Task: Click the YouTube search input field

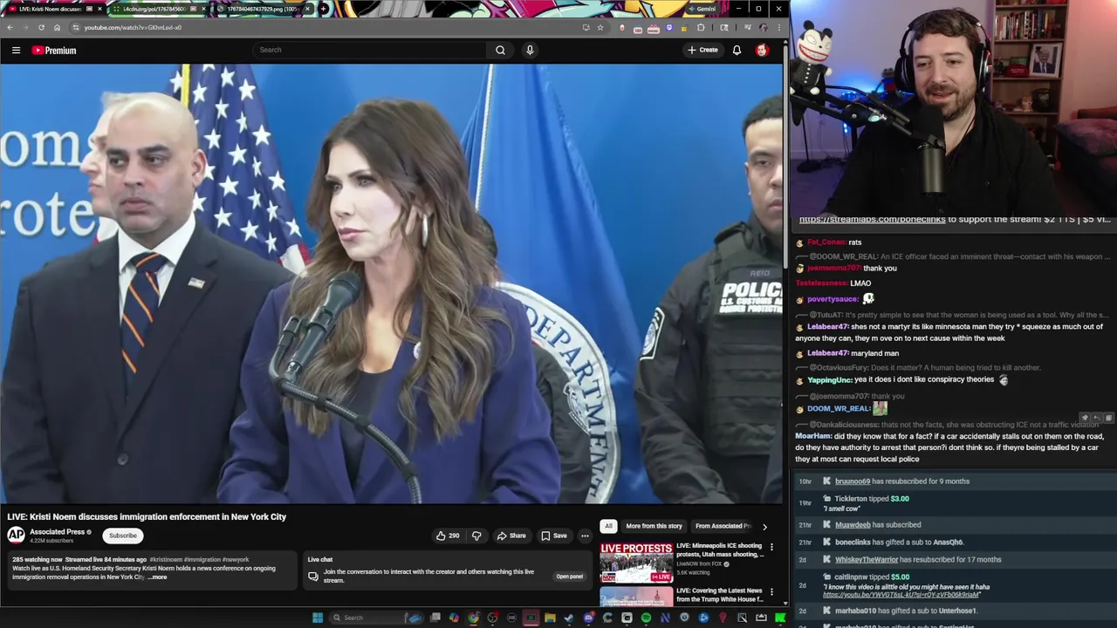Action: pos(370,50)
